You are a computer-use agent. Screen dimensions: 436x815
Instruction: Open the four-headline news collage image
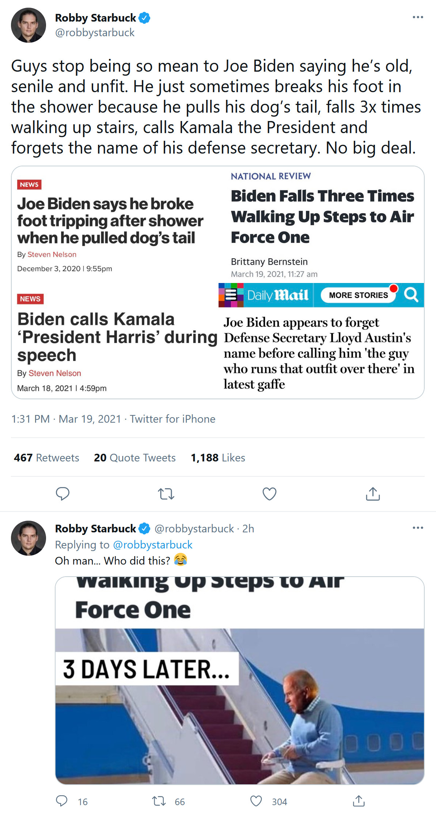(x=217, y=282)
